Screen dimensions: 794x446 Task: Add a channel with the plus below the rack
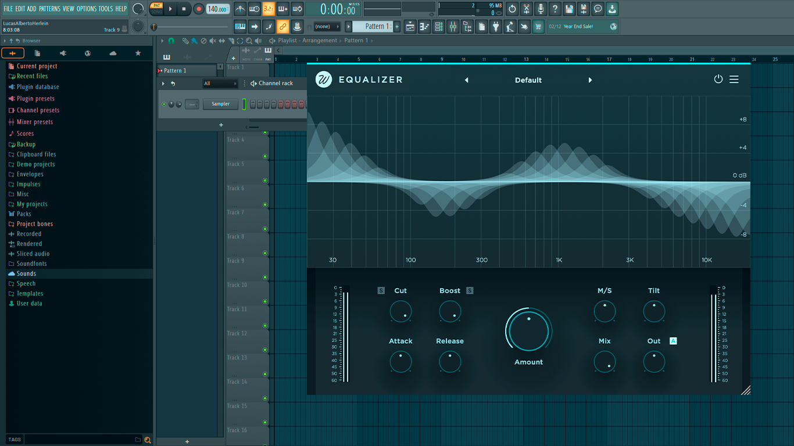221,125
